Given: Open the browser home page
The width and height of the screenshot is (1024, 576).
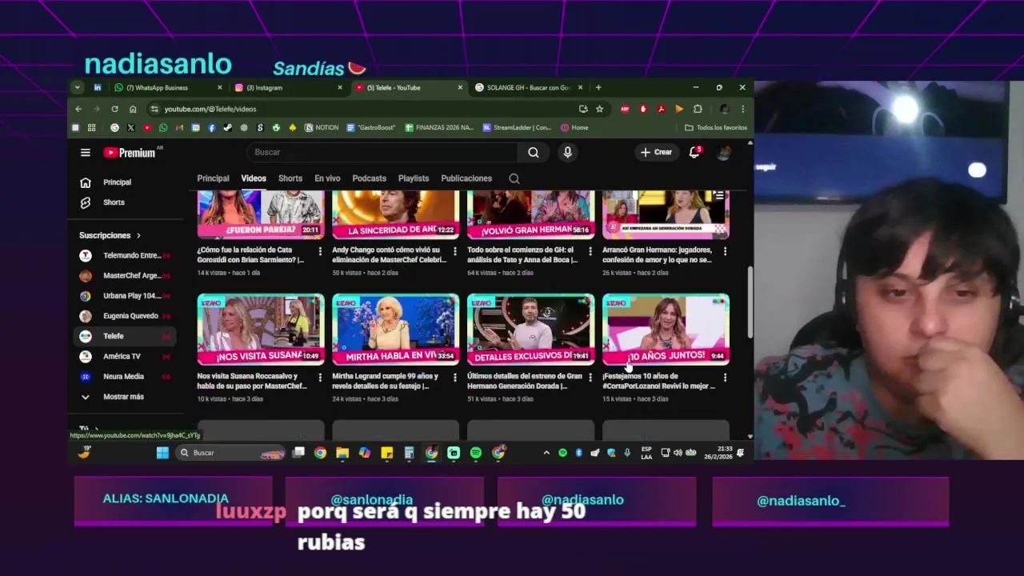Looking at the screenshot, I should point(133,109).
